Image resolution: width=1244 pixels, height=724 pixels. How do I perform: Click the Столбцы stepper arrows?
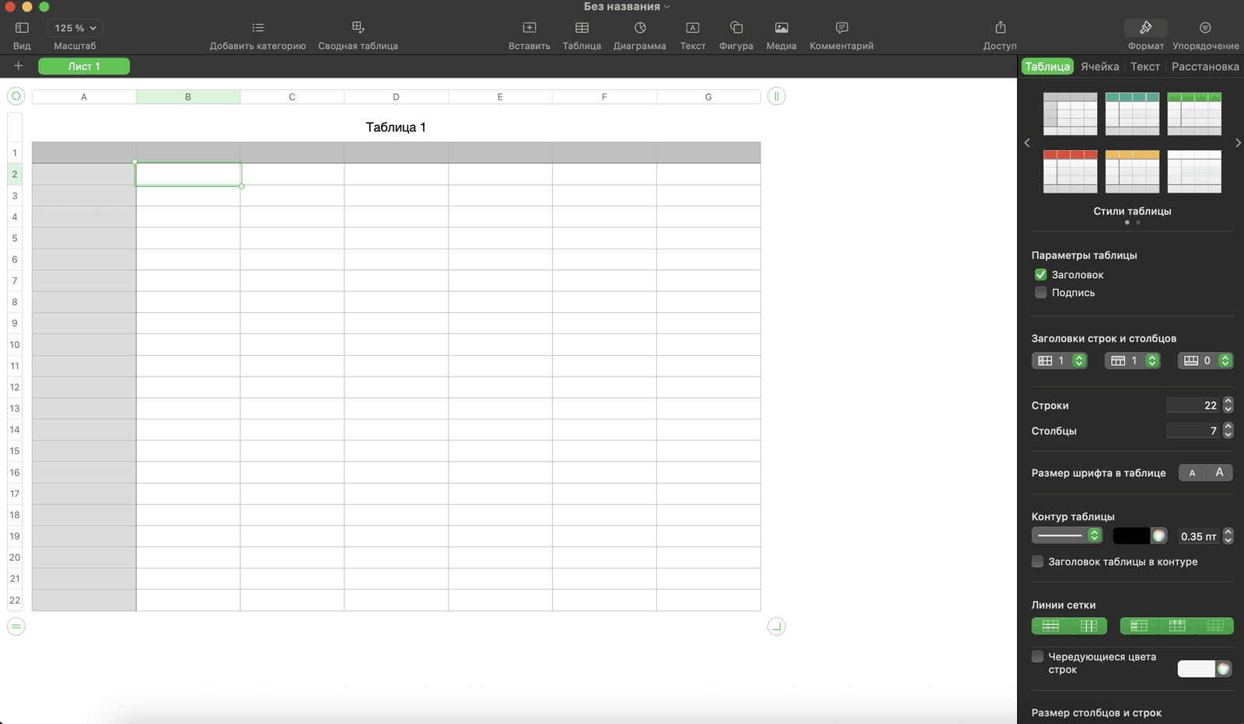pyautogui.click(x=1228, y=430)
